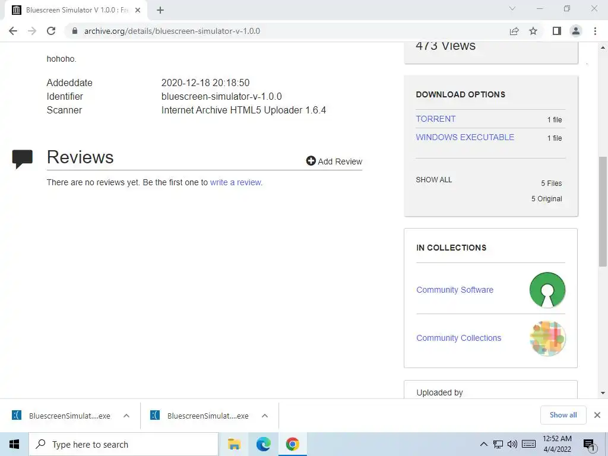Show hidden system tray icons
Viewport: 608px width, 456px height.
pyautogui.click(x=483, y=444)
